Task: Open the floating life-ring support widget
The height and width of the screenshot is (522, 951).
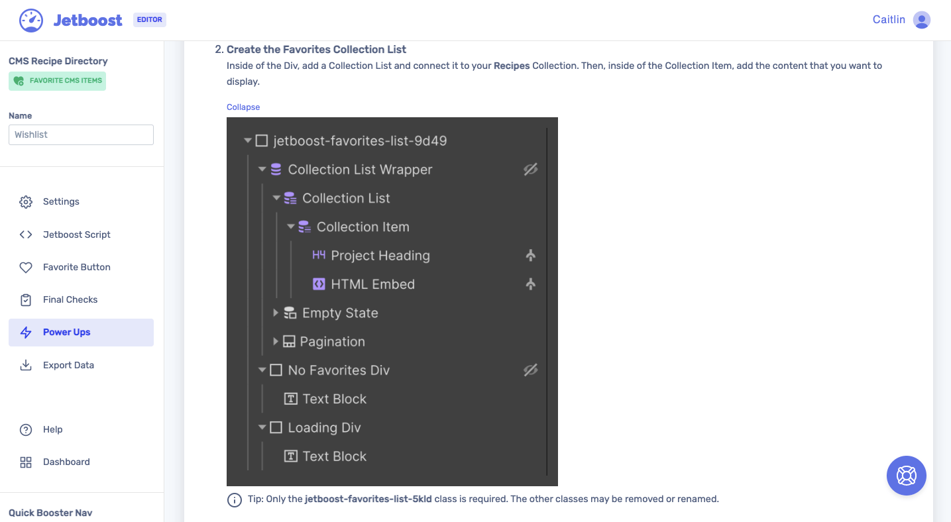Action: 906,476
